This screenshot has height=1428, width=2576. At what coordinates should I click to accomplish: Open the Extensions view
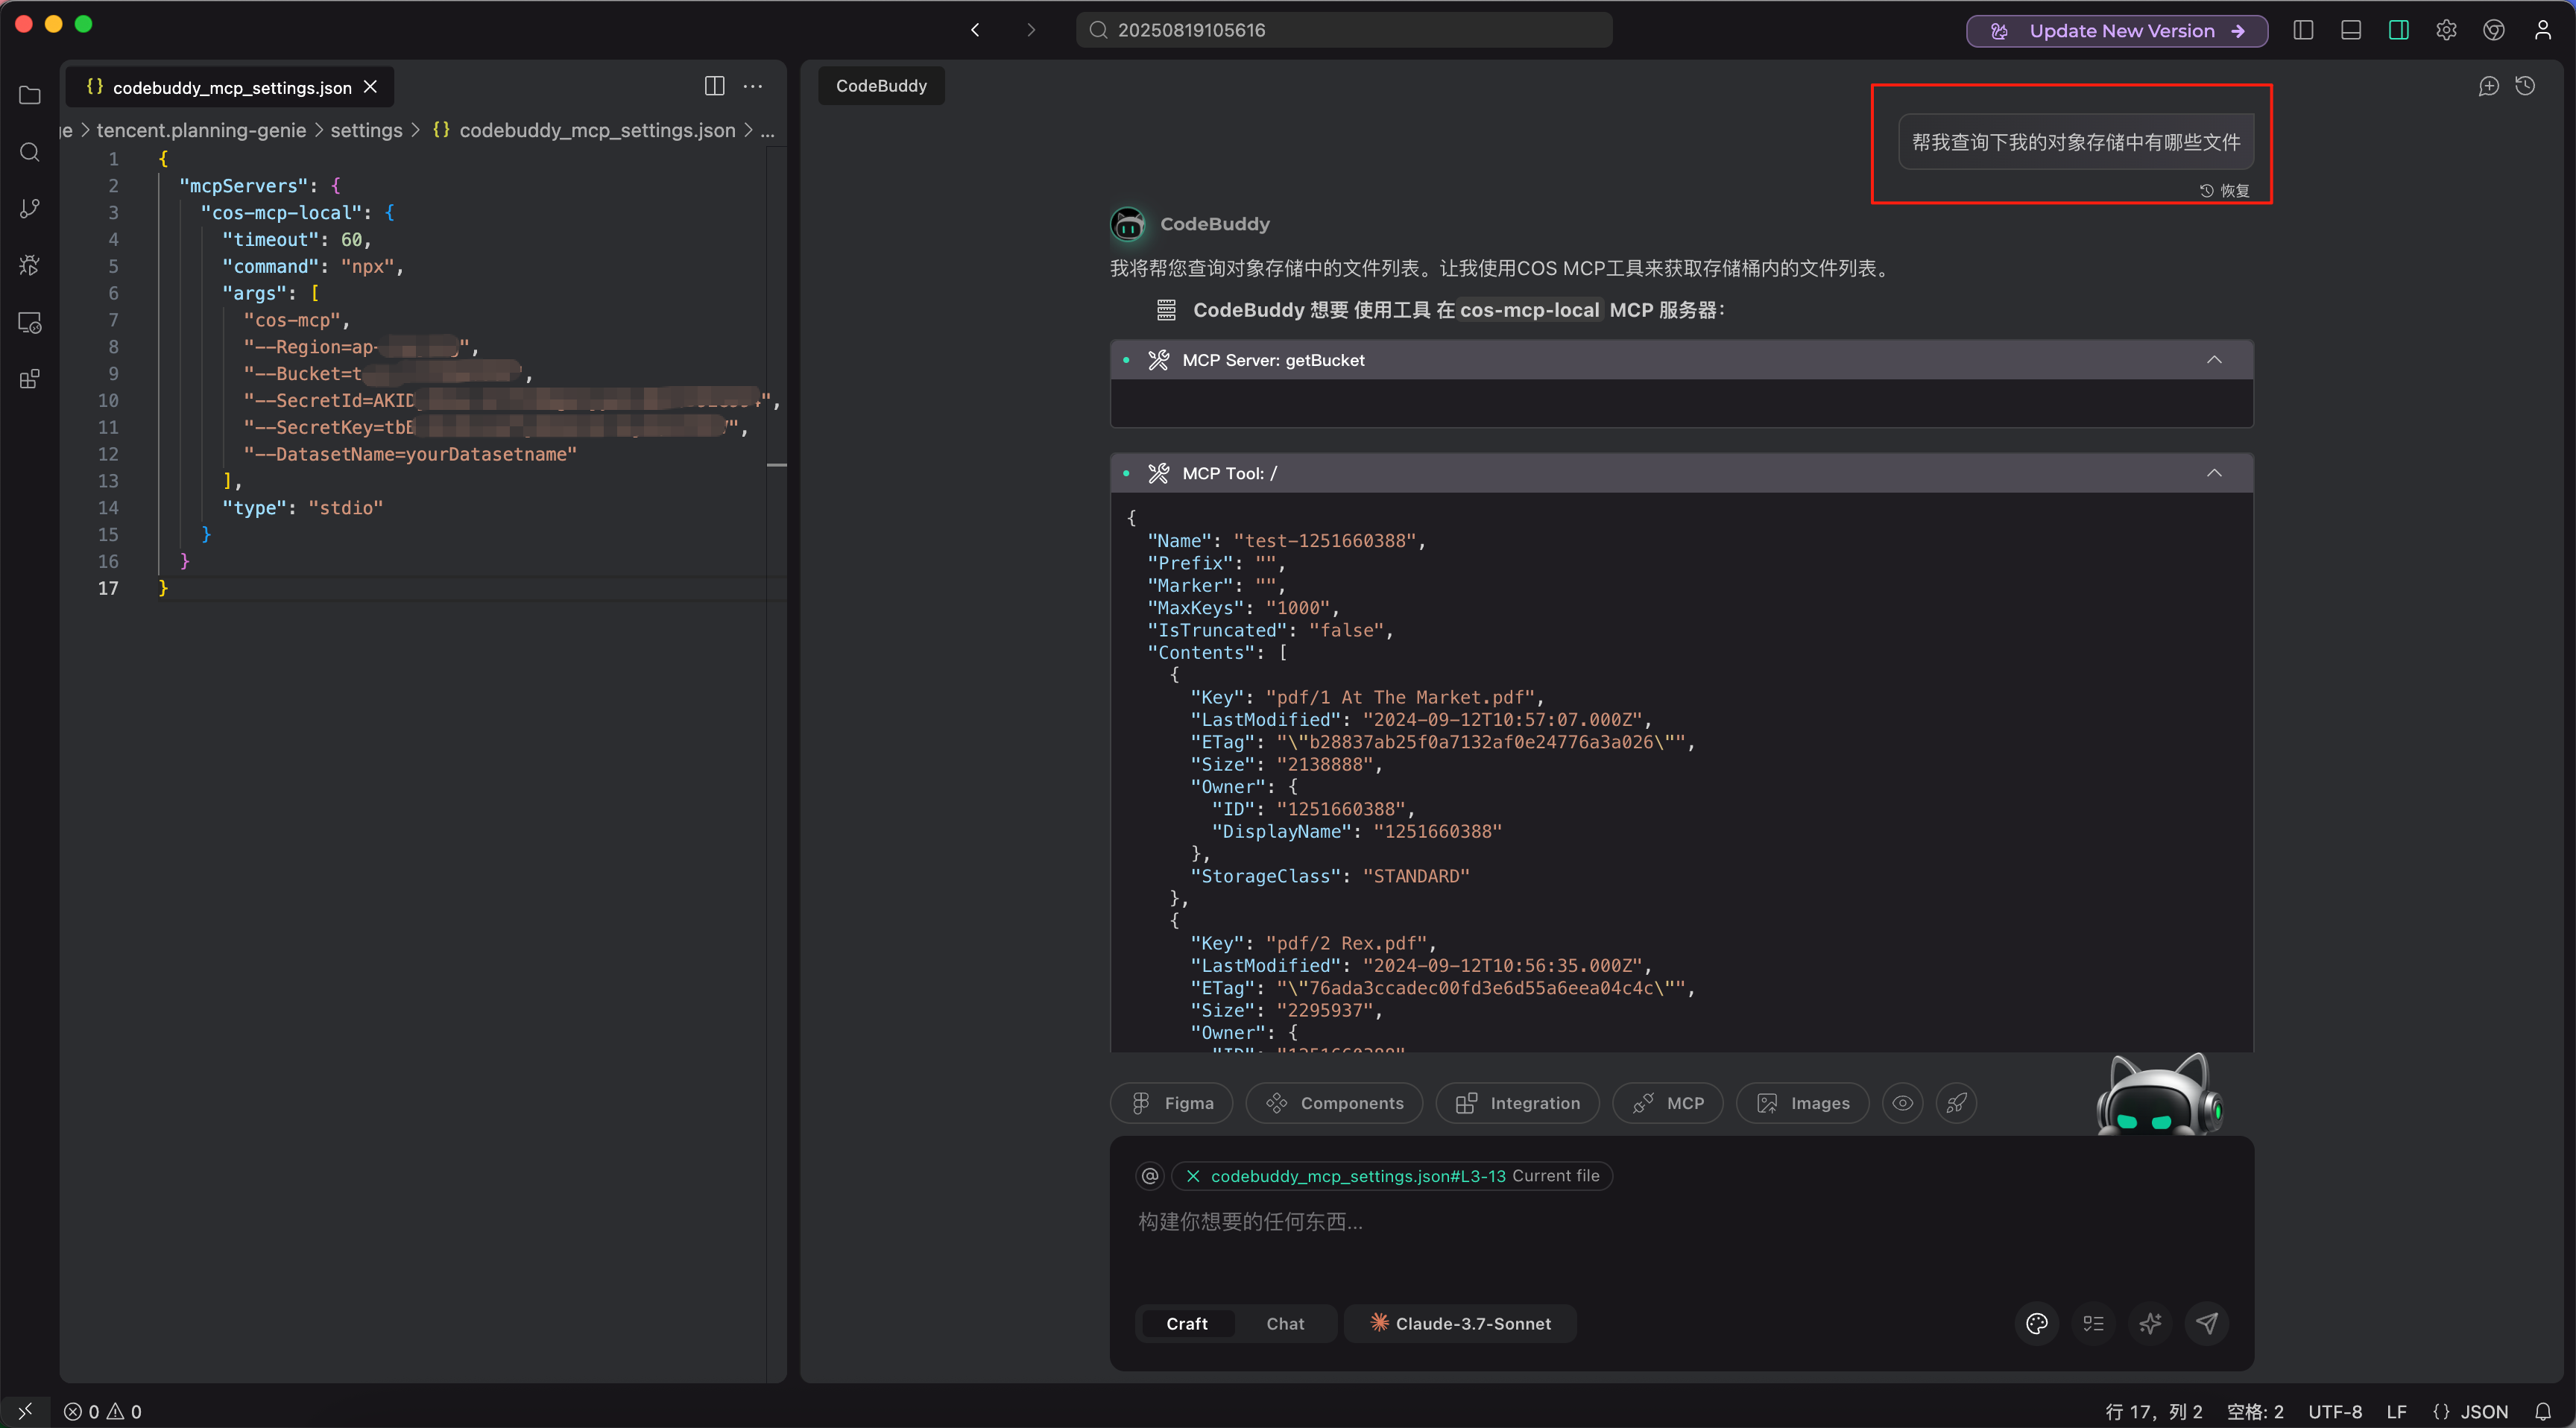coord(29,378)
